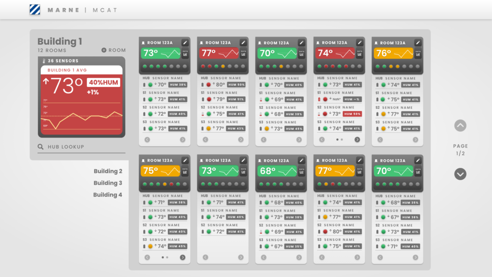Click the red HUM 50% badge
492x277 pixels.
coord(352,114)
